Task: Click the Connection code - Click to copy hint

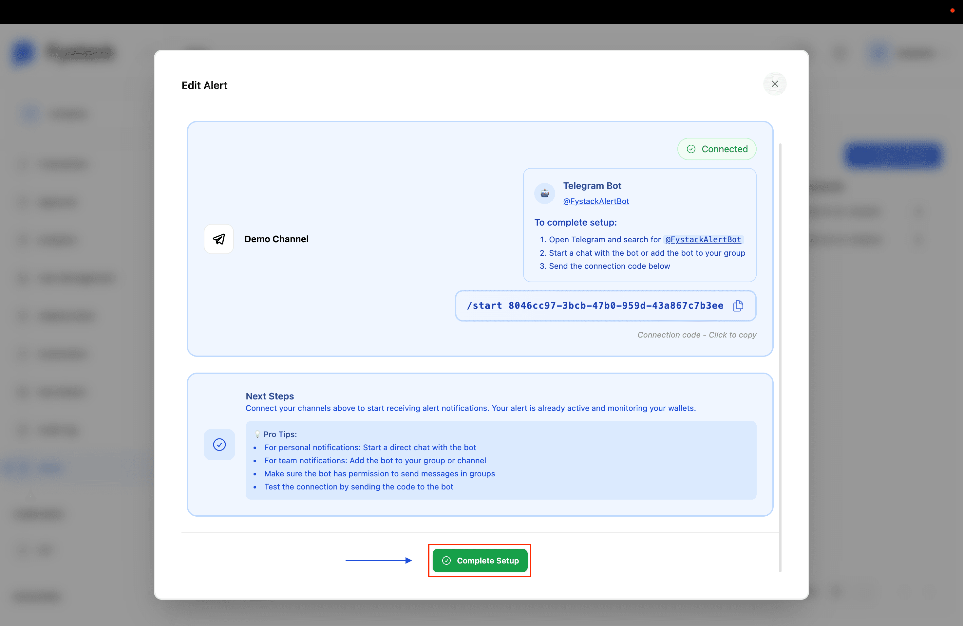Action: click(696, 334)
